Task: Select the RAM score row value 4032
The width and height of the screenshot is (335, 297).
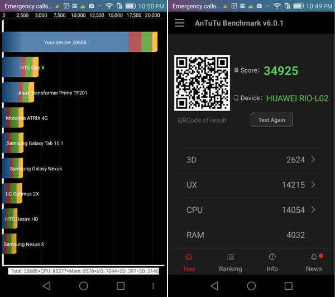Action: pyautogui.click(x=295, y=235)
